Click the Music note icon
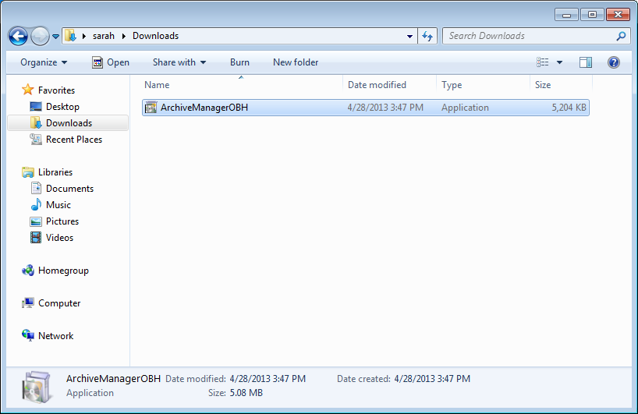Image resolution: width=638 pixels, height=414 pixels. pos(36,204)
